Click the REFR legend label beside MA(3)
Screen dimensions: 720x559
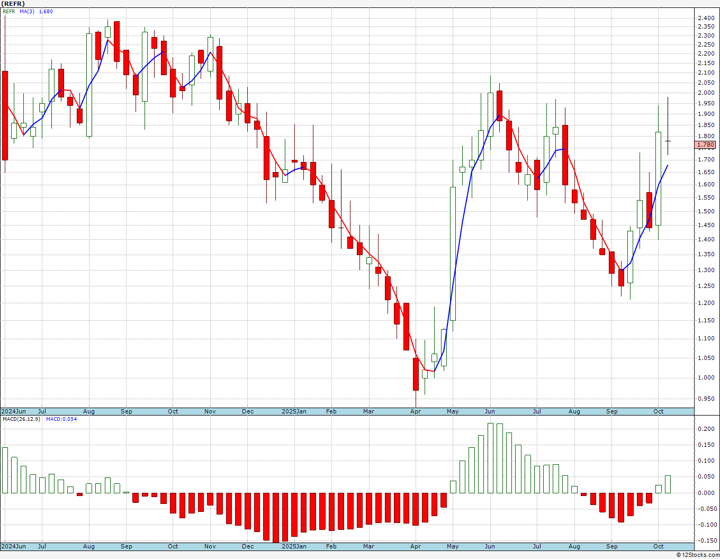9,11
